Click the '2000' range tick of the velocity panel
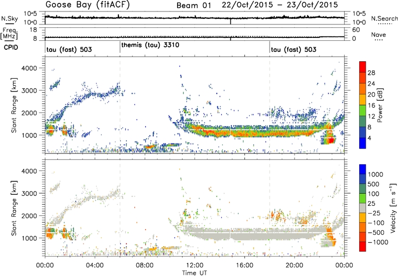 click(x=29, y=216)
